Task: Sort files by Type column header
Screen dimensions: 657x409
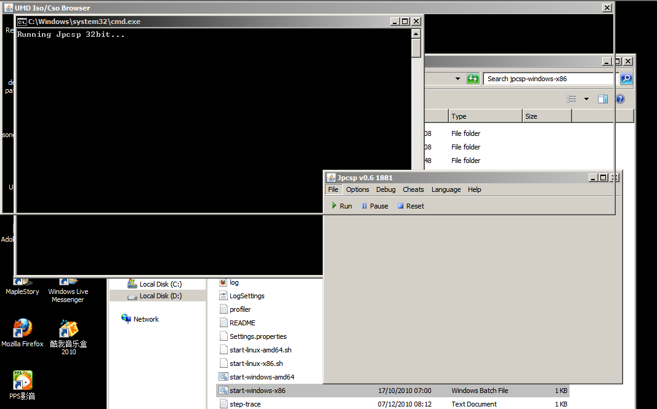Action: coord(484,116)
